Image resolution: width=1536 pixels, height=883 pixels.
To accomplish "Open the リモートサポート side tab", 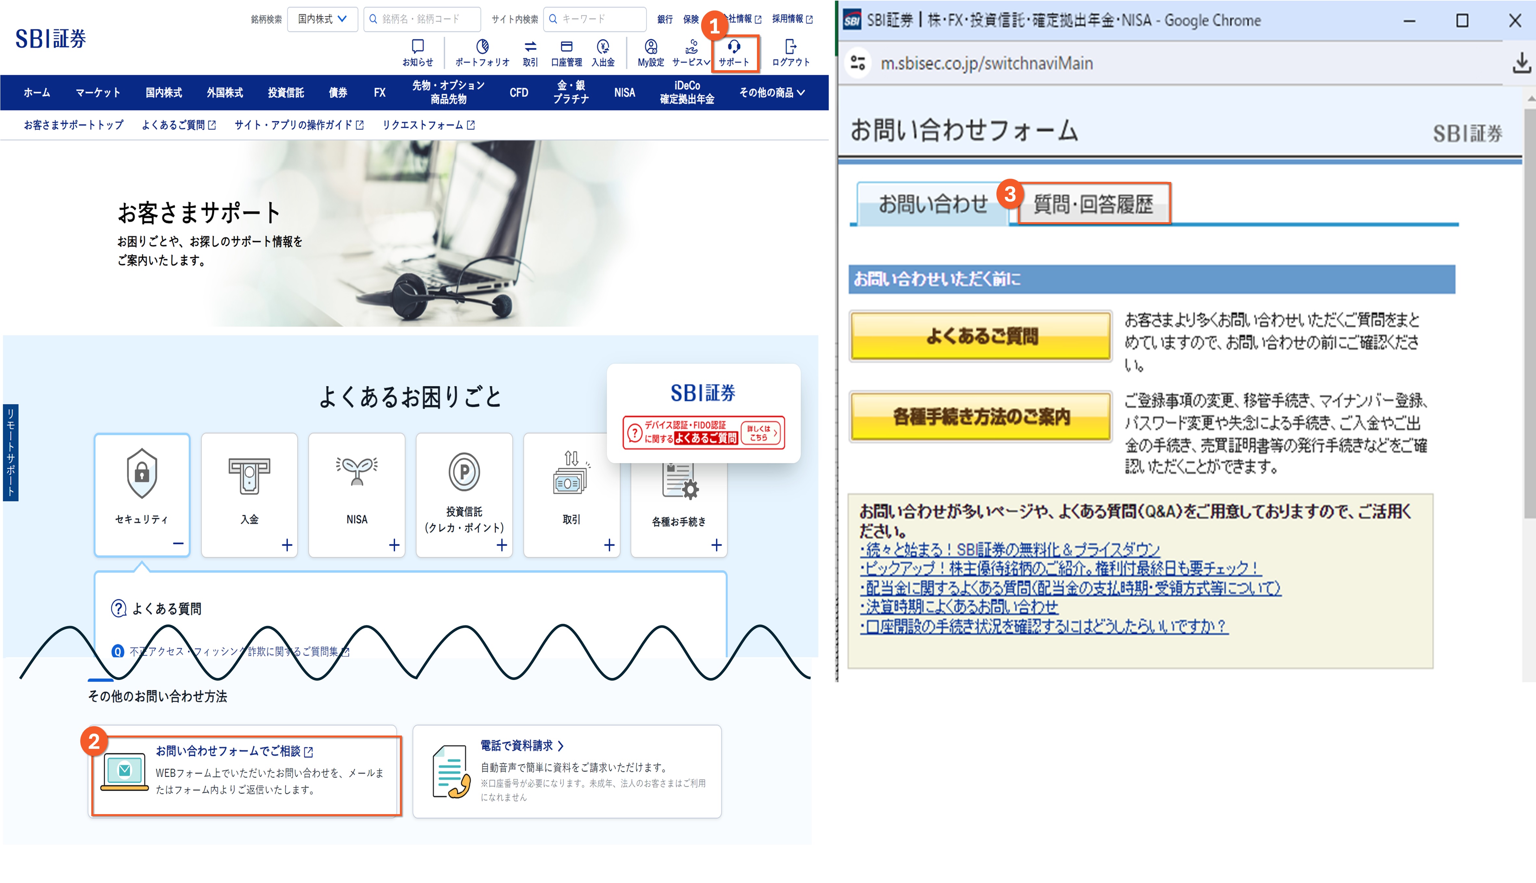I will tap(10, 453).
